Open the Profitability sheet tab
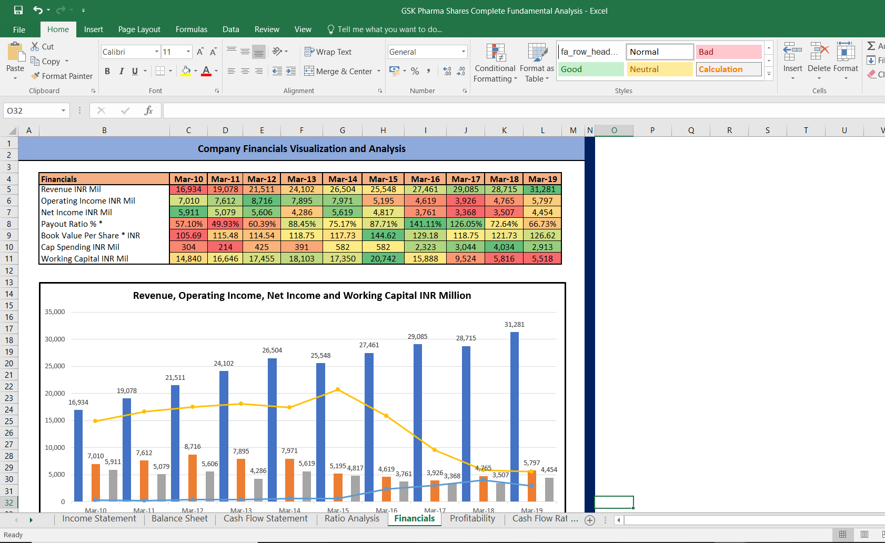Screen dimensions: 885x543 472,519
